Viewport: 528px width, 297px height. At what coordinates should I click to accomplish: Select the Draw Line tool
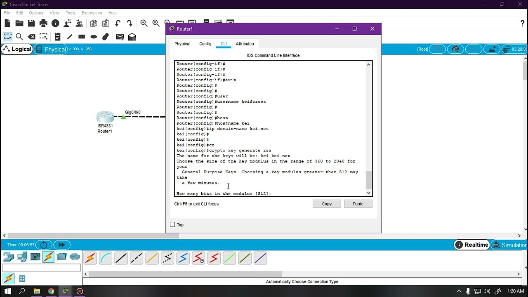(70, 37)
